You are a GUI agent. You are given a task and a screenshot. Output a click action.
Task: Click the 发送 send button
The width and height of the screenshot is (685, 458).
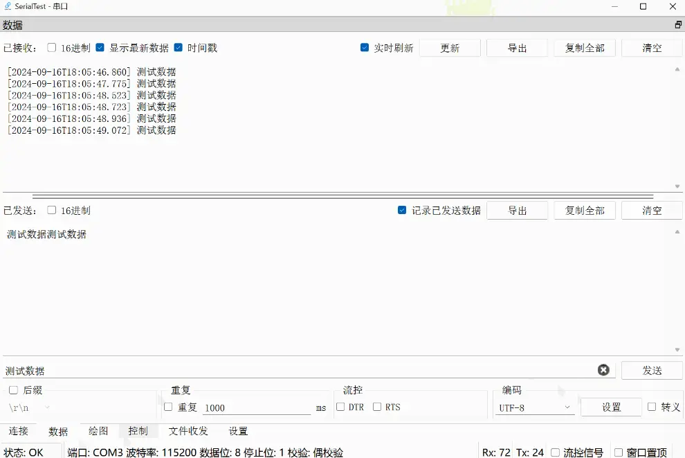(x=652, y=371)
